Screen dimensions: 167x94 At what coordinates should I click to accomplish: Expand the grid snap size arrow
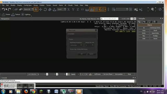point(99,9)
